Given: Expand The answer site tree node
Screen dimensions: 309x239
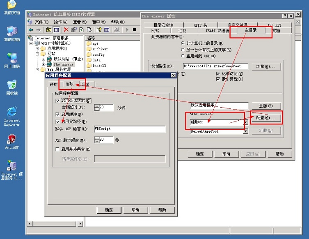Looking at the screenshot, I should click(x=43, y=64).
